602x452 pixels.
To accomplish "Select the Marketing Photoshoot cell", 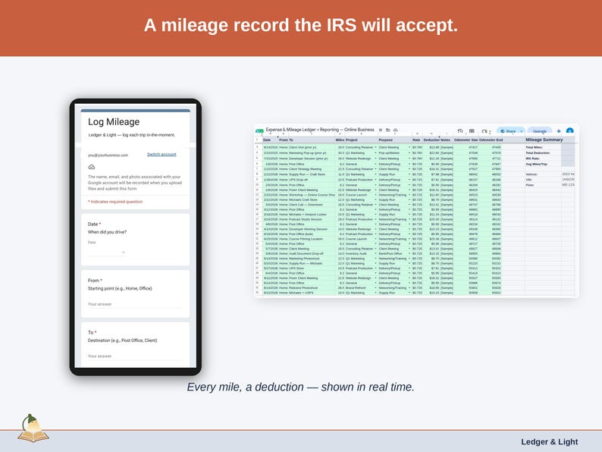I will pos(312,259).
